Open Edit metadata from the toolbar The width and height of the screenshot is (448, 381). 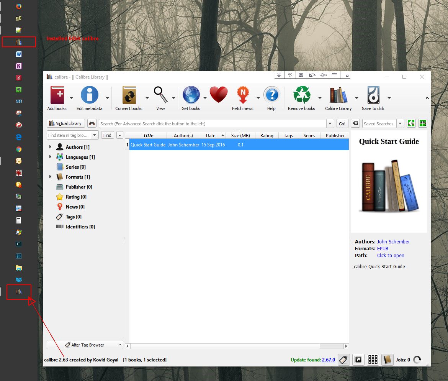(x=90, y=95)
